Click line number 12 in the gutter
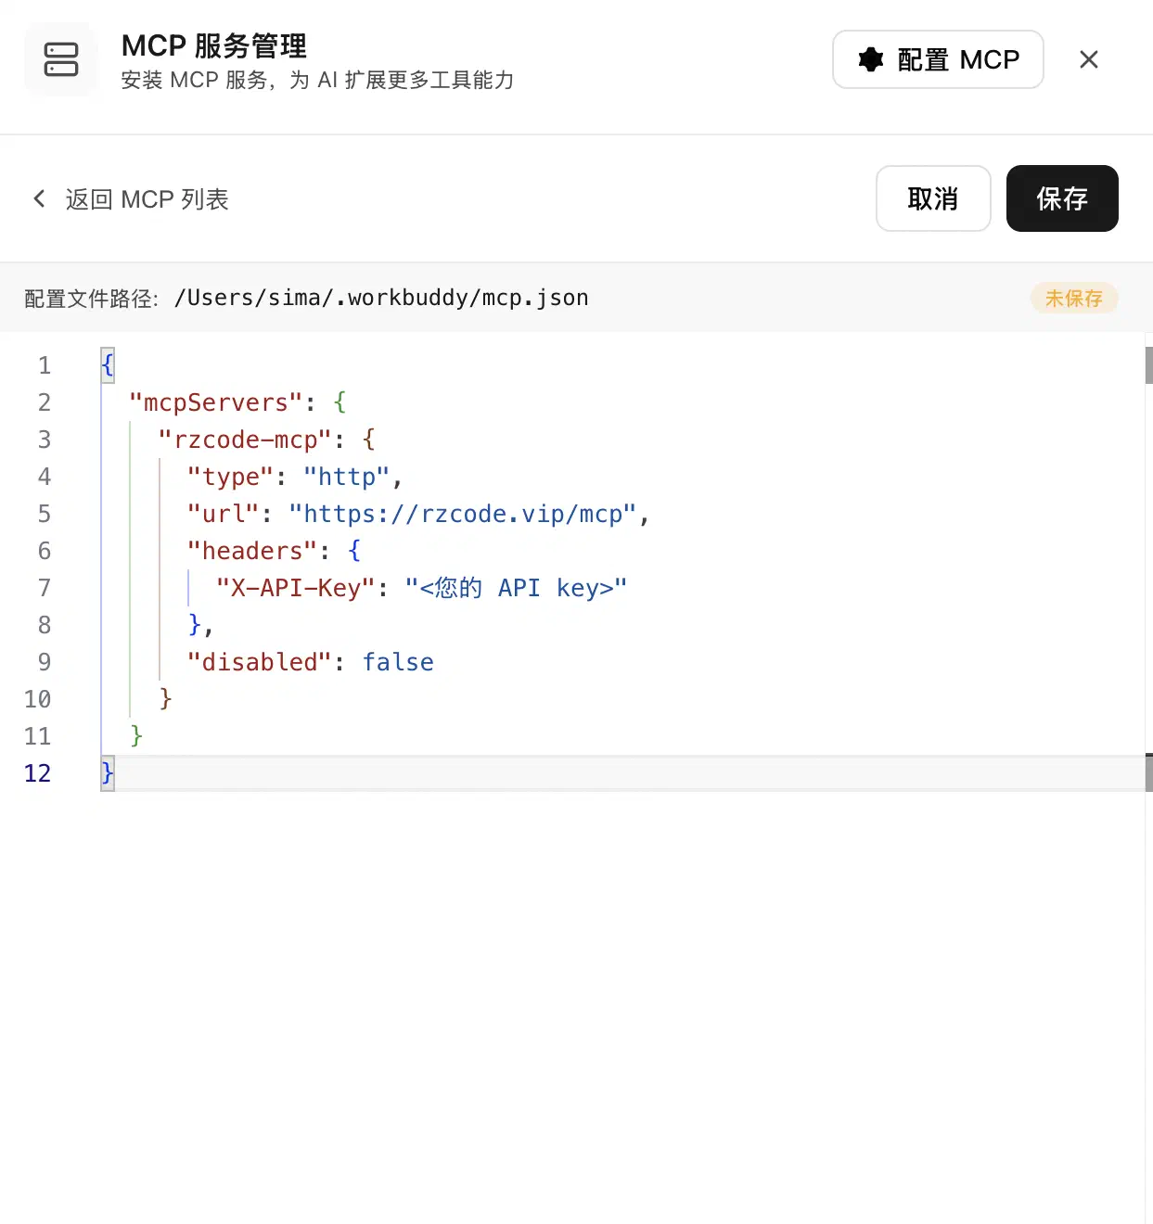Screen dimensions: 1153x1224 [37, 773]
